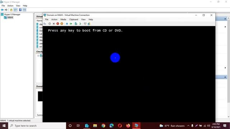Viewport: 230px width, 129px height.
Task: Open the network icon in system tray
Action: (204, 126)
